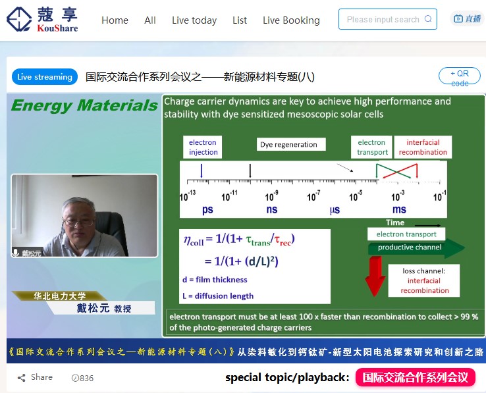486x393 pixels.
Task: Go to the Home menu item
Action: point(115,20)
